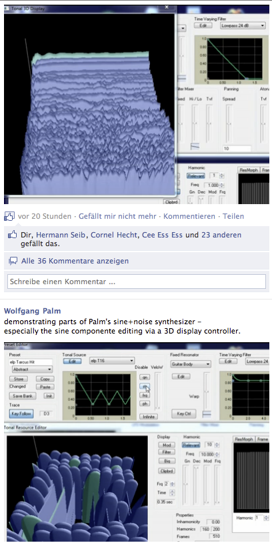Viewport: 272px width, 543px height.
Task: Click the Display Filter button
Action: tap(167, 452)
